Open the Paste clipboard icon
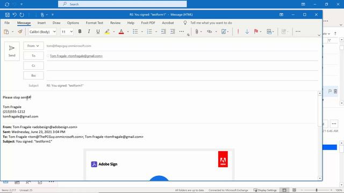The width and height of the screenshot is (344, 193). pyautogui.click(x=6, y=32)
